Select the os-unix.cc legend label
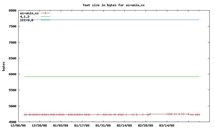The width and height of the screenshot is (215, 129). point(29,13)
